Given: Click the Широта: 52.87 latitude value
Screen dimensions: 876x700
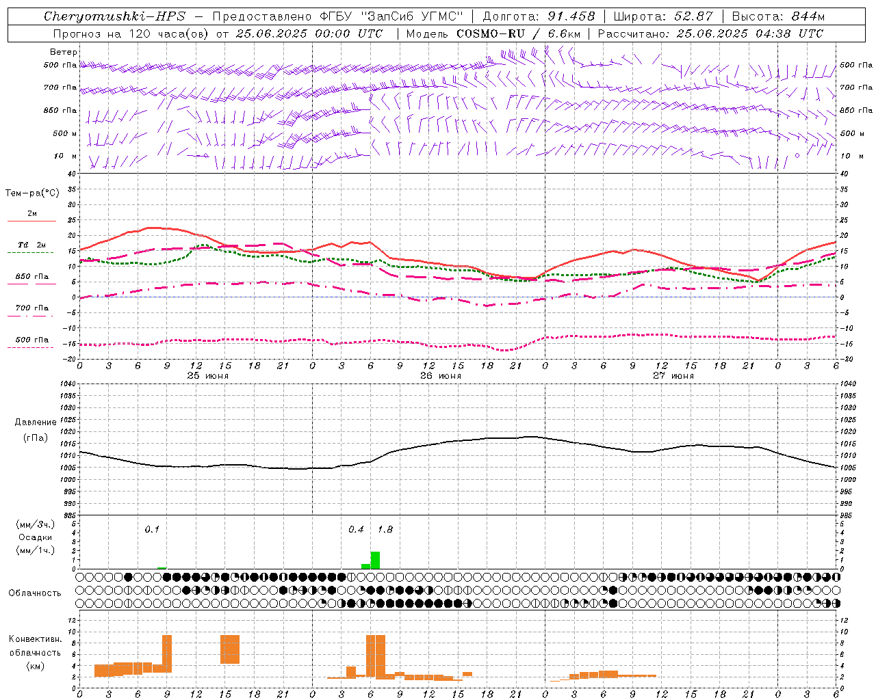Looking at the screenshot, I should [x=663, y=16].
